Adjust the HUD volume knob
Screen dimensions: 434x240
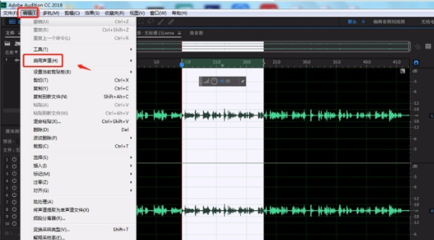(x=214, y=81)
